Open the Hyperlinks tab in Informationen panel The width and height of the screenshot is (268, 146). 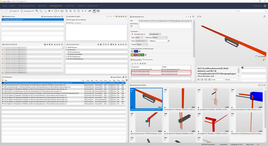click(x=78, y=23)
